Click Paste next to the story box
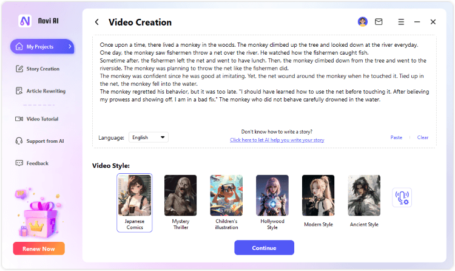This screenshot has width=455, height=271. (396, 137)
